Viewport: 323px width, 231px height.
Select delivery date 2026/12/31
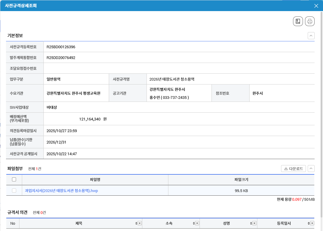coord(56,142)
